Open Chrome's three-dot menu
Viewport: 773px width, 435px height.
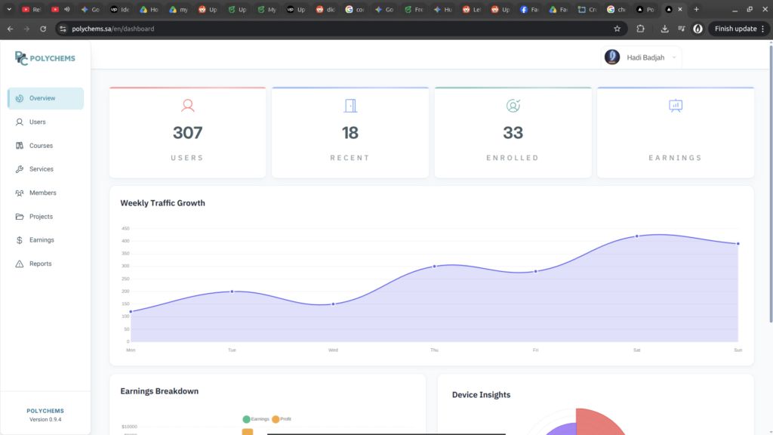[763, 29]
